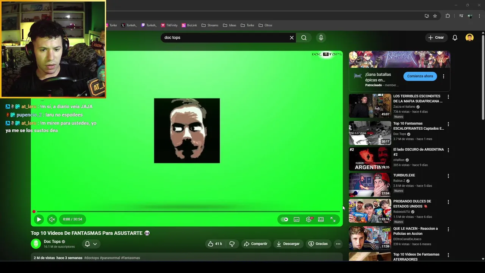Expand the channel notification preferences dropdown
The width and height of the screenshot is (485, 273).
pyautogui.click(x=95, y=244)
